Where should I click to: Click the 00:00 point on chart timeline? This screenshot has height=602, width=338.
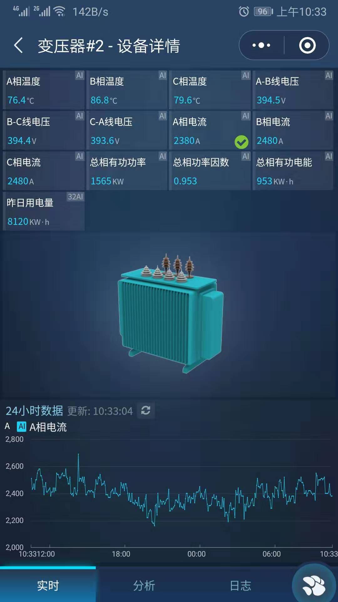197,554
